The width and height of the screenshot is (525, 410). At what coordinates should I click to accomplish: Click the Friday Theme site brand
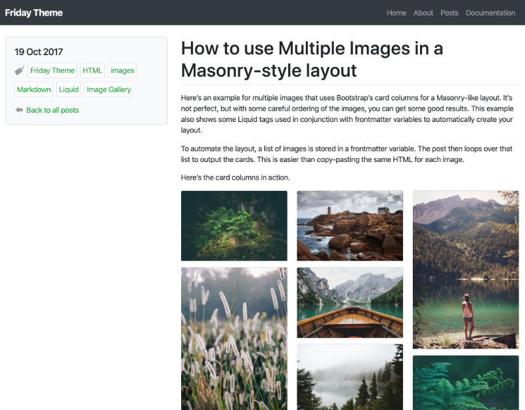[x=34, y=12]
